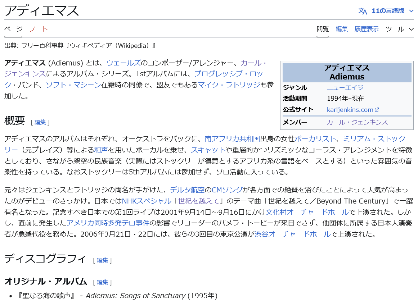Follow the アメリカ同時多発テロ事件 link
Image resolution: width=418 pixels, height=301 pixels.
click(x=108, y=223)
